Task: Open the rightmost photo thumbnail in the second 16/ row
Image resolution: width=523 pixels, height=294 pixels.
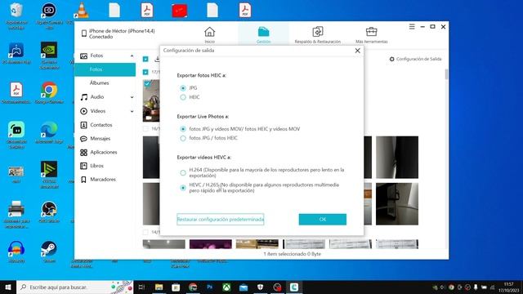Action: [397, 203]
